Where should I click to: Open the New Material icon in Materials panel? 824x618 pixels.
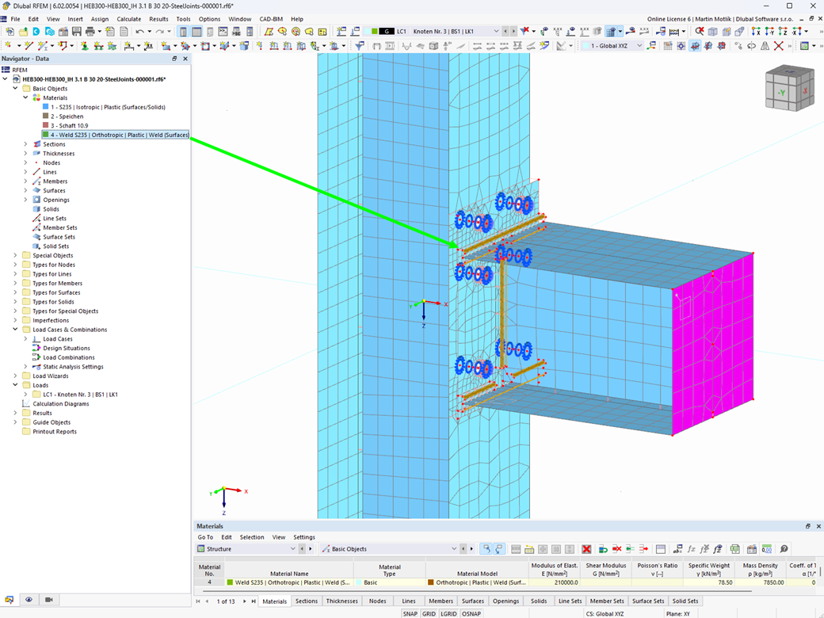601,549
